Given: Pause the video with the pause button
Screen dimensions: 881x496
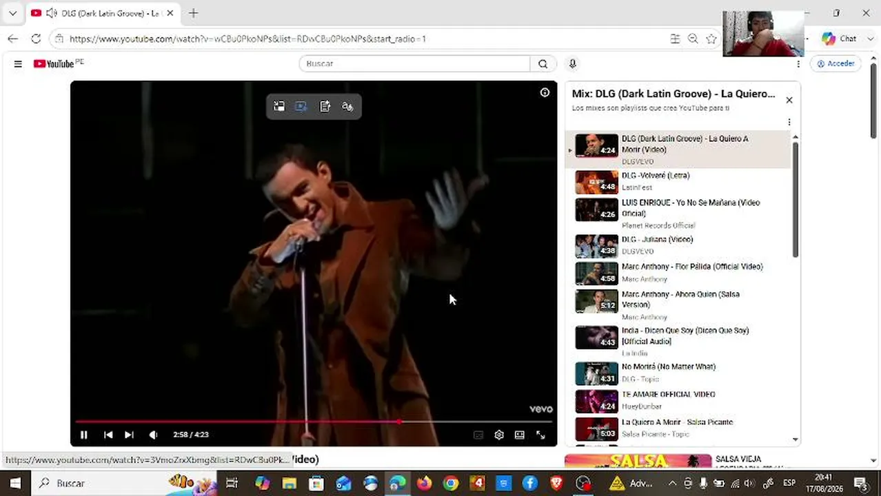Looking at the screenshot, I should coord(84,435).
